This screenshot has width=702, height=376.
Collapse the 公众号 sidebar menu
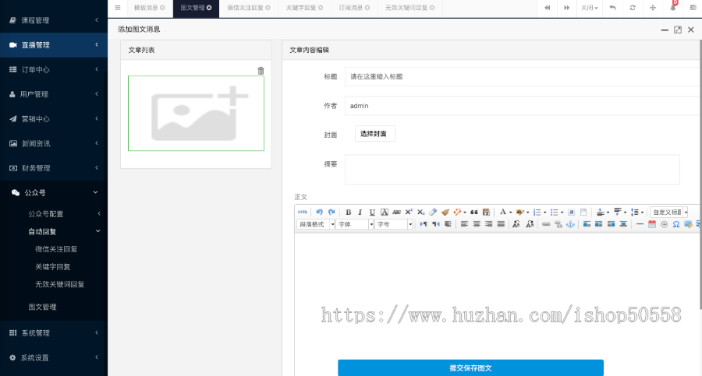(x=54, y=193)
